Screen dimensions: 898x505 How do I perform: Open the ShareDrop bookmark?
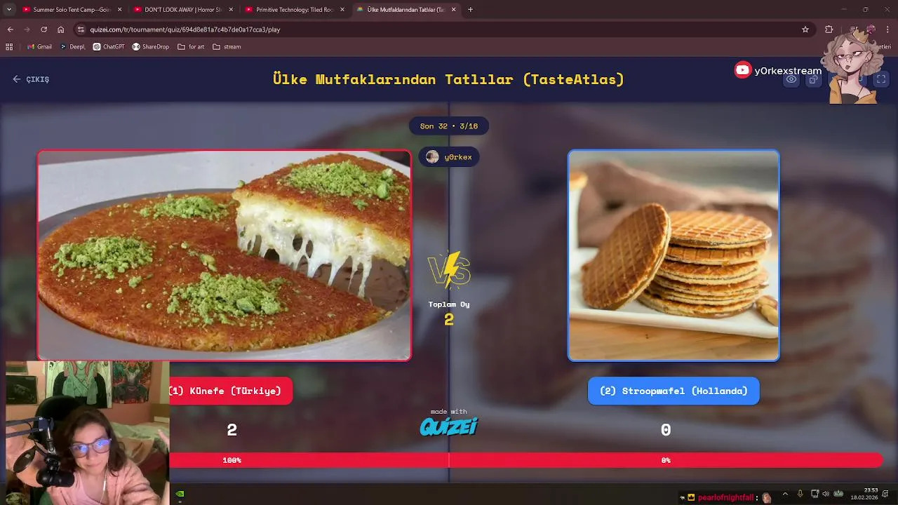150,47
